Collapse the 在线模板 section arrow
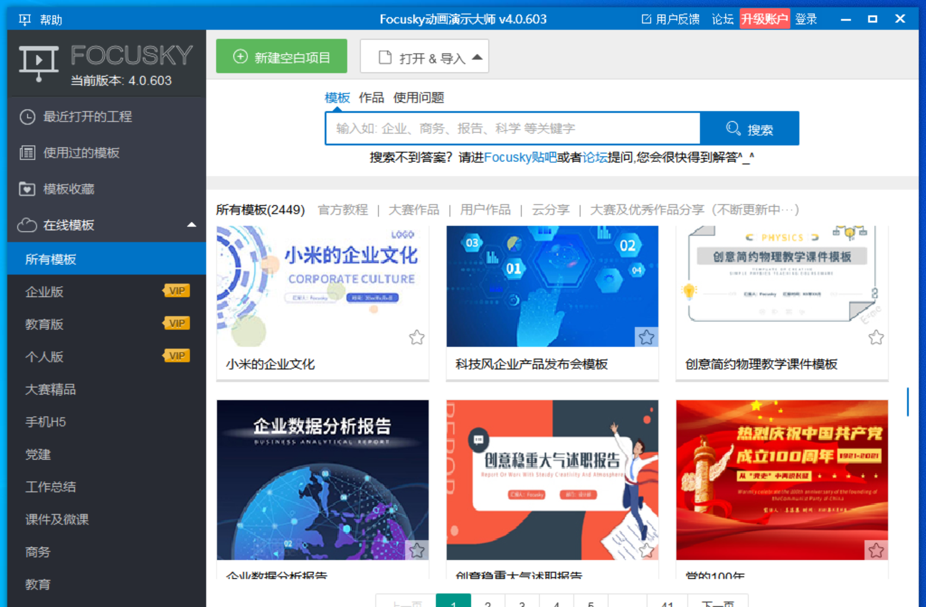The height and width of the screenshot is (607, 926). point(192,225)
